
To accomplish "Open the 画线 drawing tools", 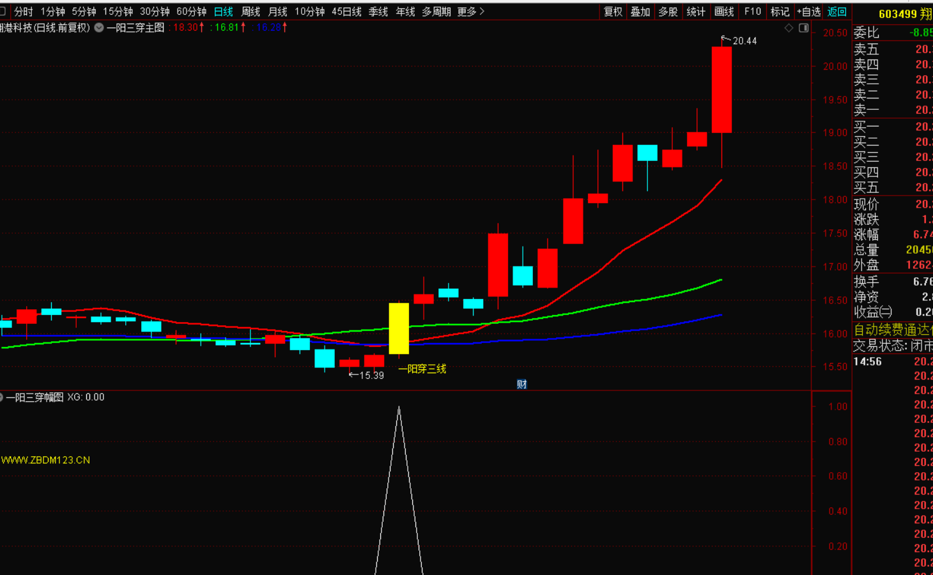I will 723,11.
